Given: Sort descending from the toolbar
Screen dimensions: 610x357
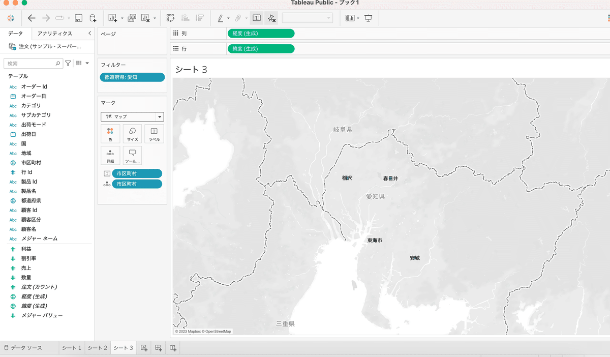Looking at the screenshot, I should click(200, 18).
